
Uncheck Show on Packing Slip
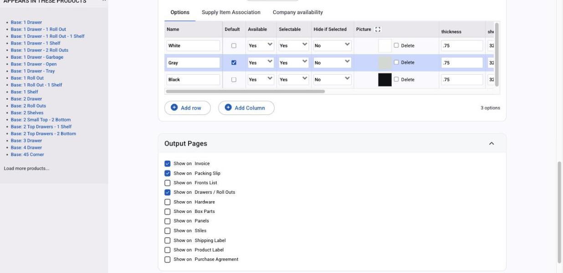coord(167,173)
